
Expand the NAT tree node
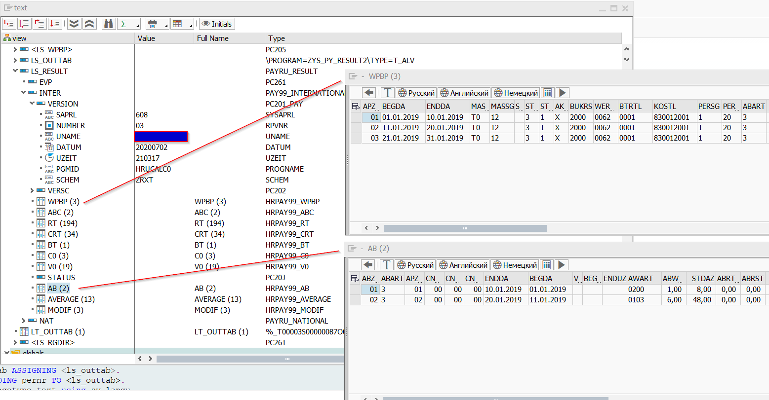coord(24,321)
